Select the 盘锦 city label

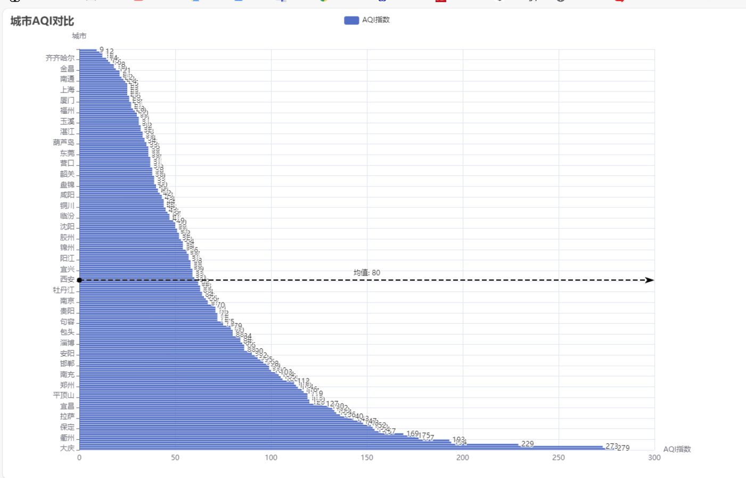68,185
